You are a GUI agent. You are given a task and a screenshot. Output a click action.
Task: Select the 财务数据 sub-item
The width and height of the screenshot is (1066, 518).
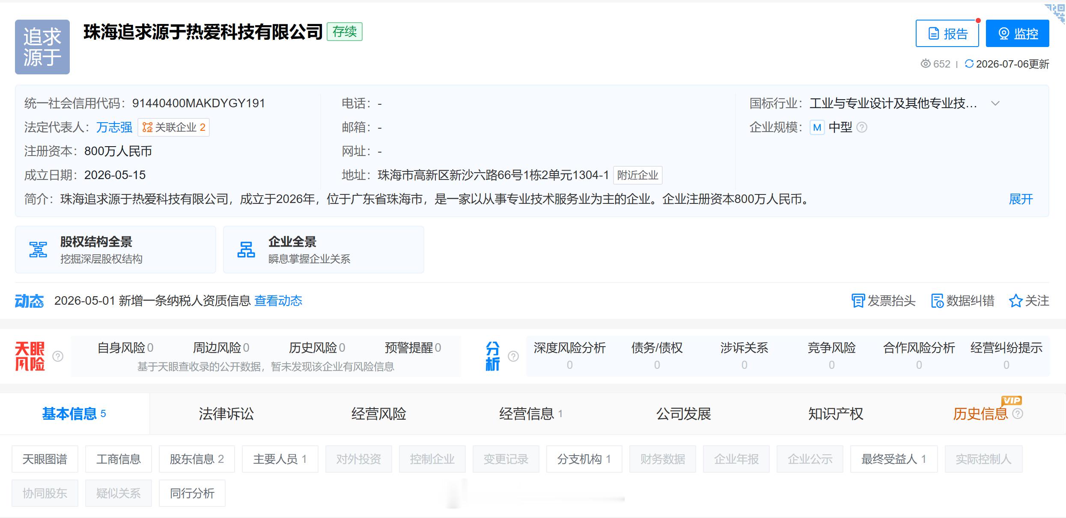(x=663, y=459)
